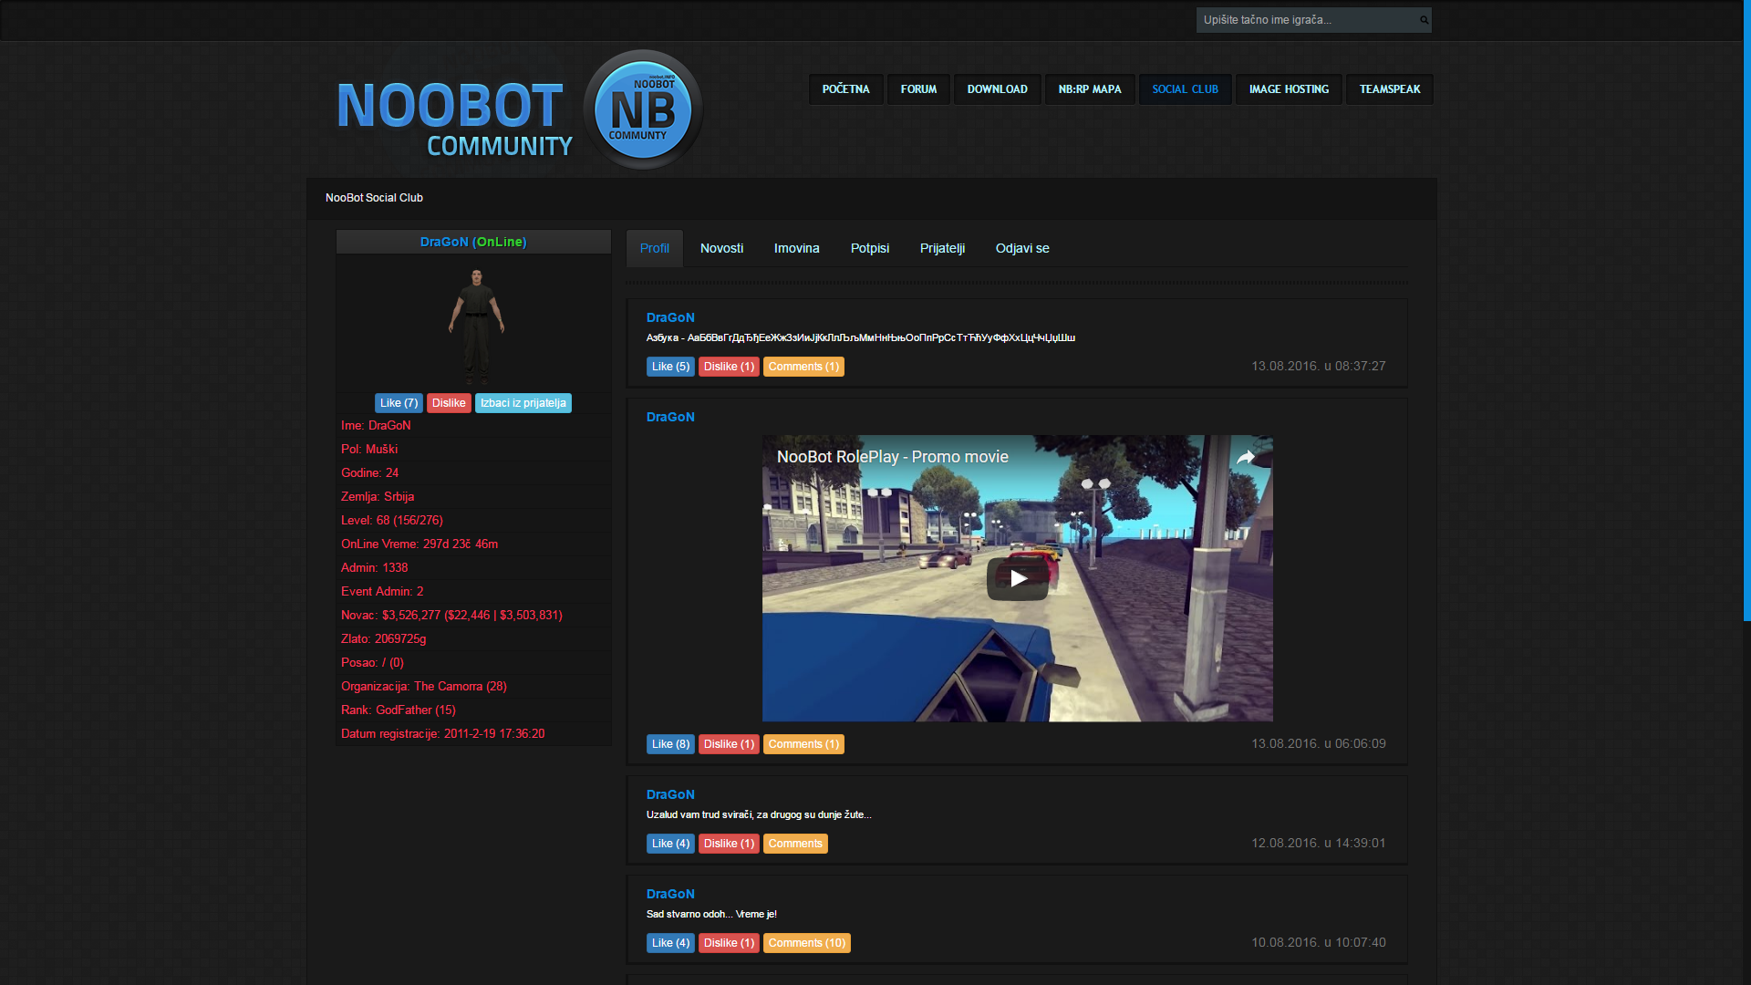
Task: Open the DOWNLOAD menu item
Action: click(997, 89)
